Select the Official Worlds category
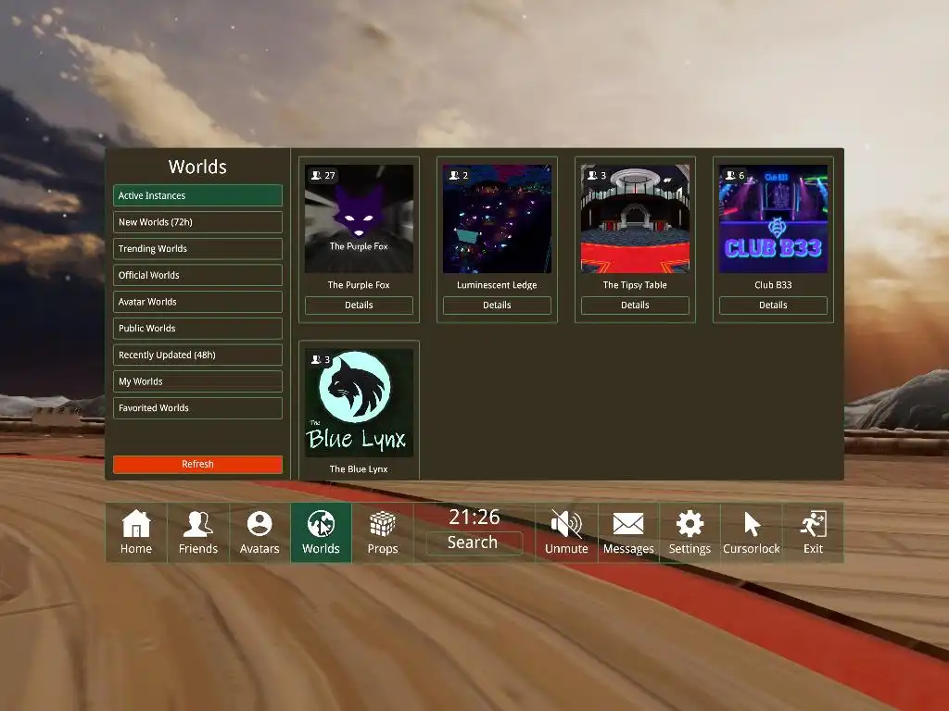 click(197, 275)
